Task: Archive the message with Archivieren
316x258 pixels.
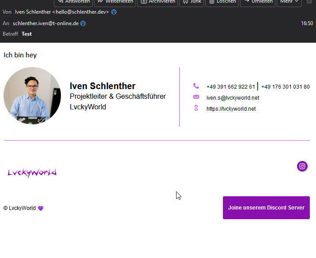Action: [x=158, y=2]
